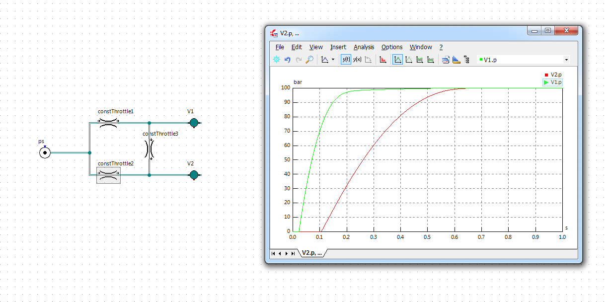610x302 pixels.
Task: Click the constThrottle3 label
Action: [x=160, y=134]
